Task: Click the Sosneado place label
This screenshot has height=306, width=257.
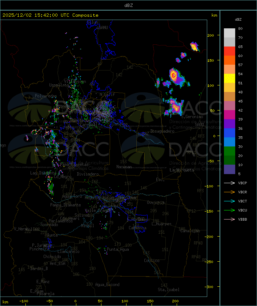Action: click(x=49, y=225)
